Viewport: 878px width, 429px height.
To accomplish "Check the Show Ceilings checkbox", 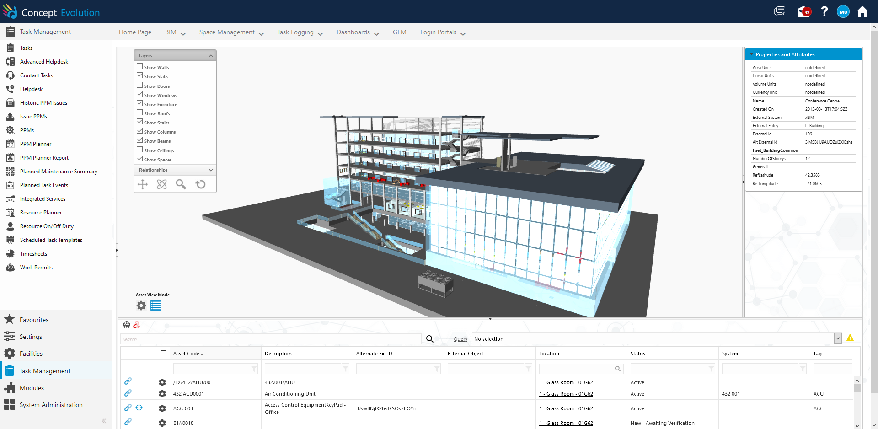I will (x=140, y=150).
